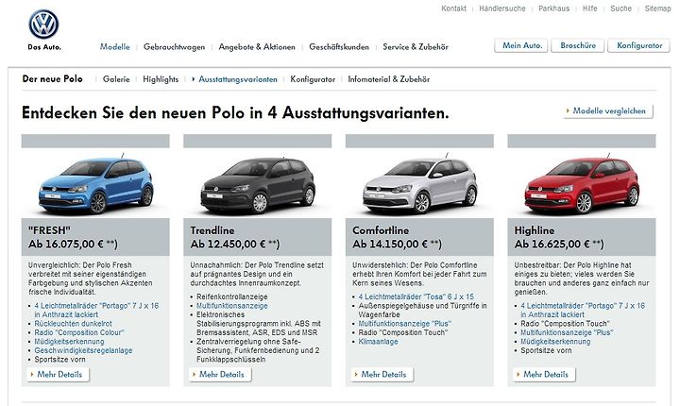Open the Angebote & Aktionen menu
The image size is (680, 406).
click(x=257, y=47)
